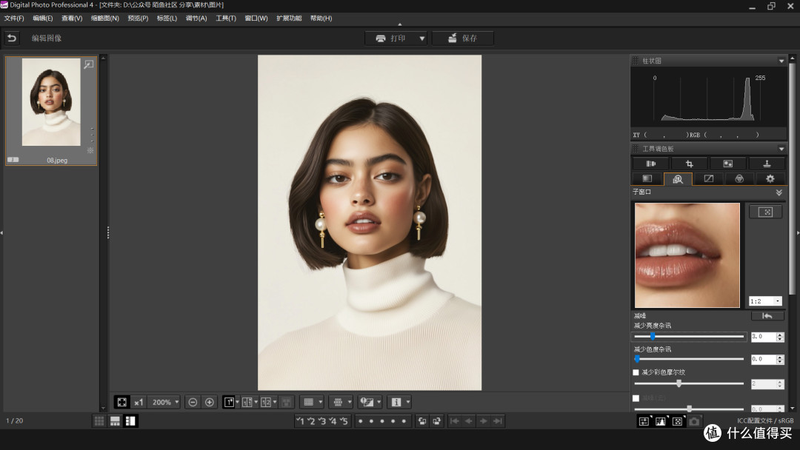Image resolution: width=800 pixels, height=450 pixels.
Task: Click the back arrow icon beside 编辑图像
Action: (11, 38)
